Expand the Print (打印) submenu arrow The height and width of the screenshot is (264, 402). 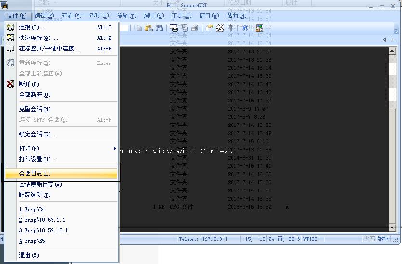click(x=114, y=148)
